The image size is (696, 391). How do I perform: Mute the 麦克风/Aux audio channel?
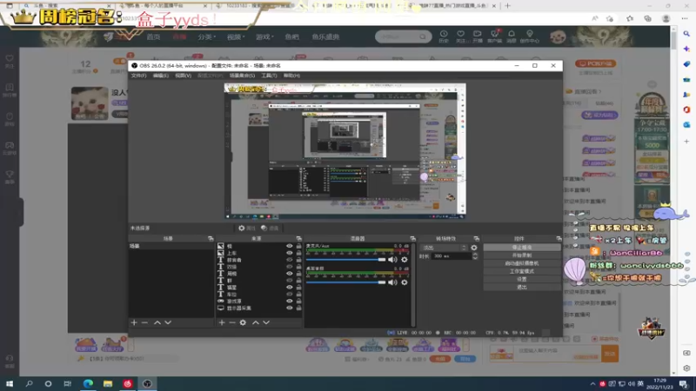[393, 260]
